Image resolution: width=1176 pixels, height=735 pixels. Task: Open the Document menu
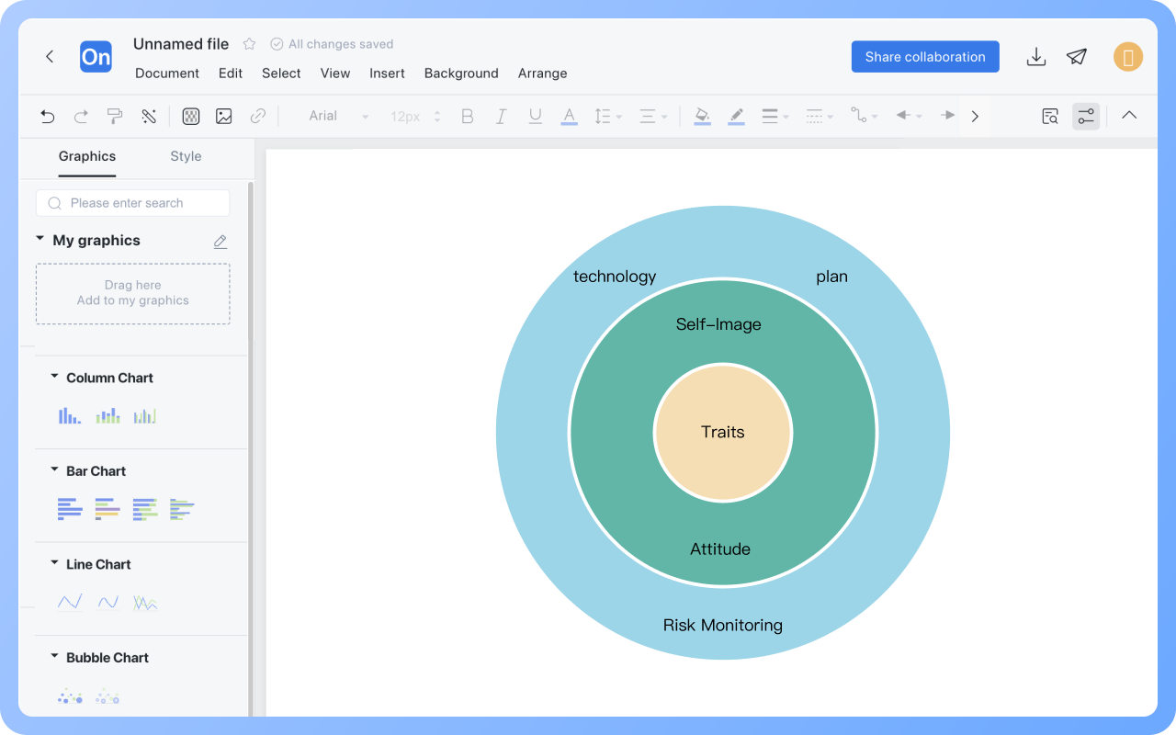(167, 73)
